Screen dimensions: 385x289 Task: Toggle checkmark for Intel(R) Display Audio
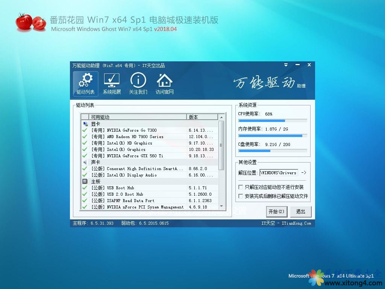(x=85, y=175)
